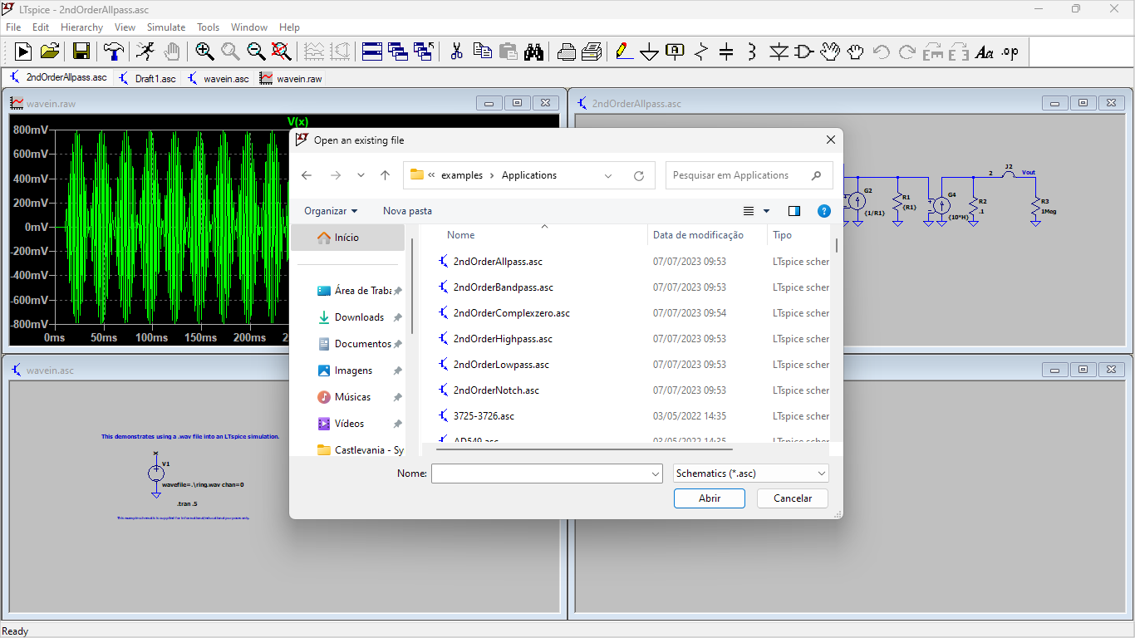Image resolution: width=1135 pixels, height=638 pixels.
Task: Click the Open folder toolbar icon
Action: (50, 52)
